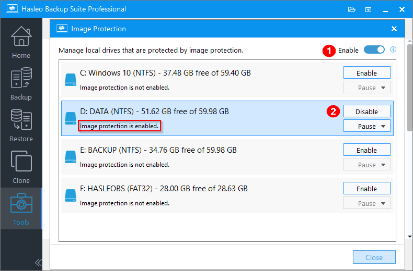
Task: Click the open folder icon in title bar
Action: (x=352, y=9)
